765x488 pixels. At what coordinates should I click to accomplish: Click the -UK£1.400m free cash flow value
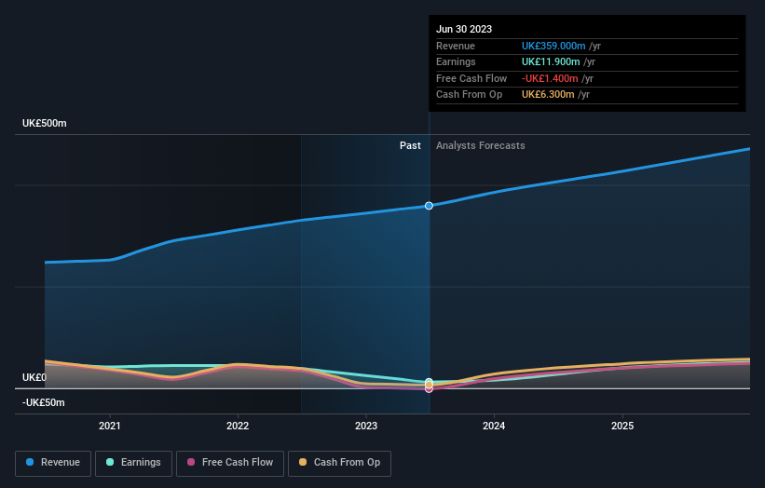point(550,78)
